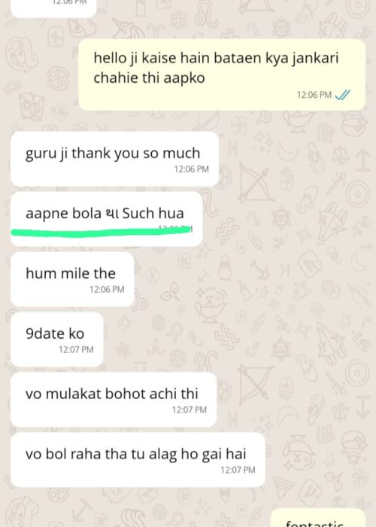Viewport: 376px width, 527px height.
Task: Select the '9date ko' message bubble
Action: (56, 340)
